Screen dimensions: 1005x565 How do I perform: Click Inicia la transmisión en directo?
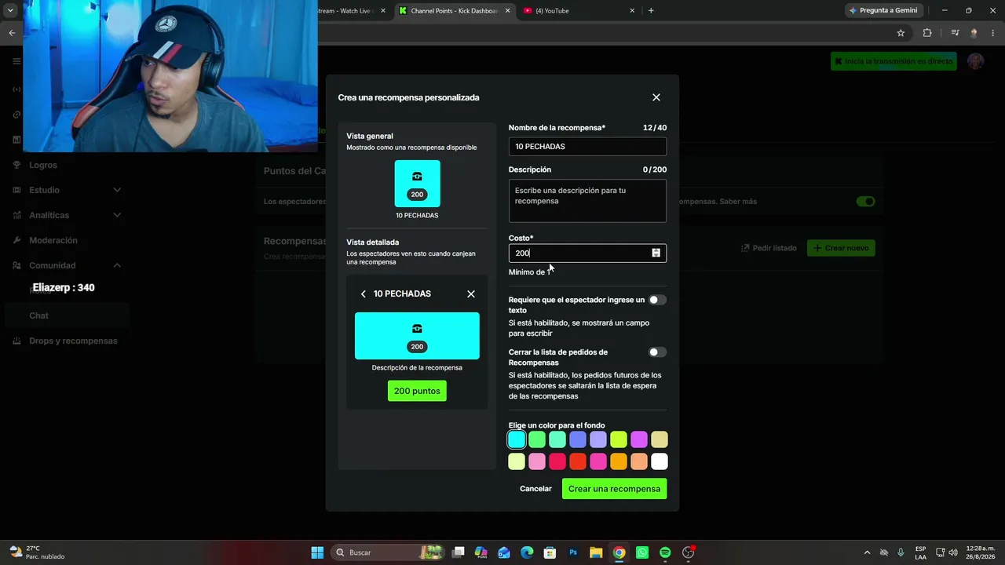tap(894, 61)
